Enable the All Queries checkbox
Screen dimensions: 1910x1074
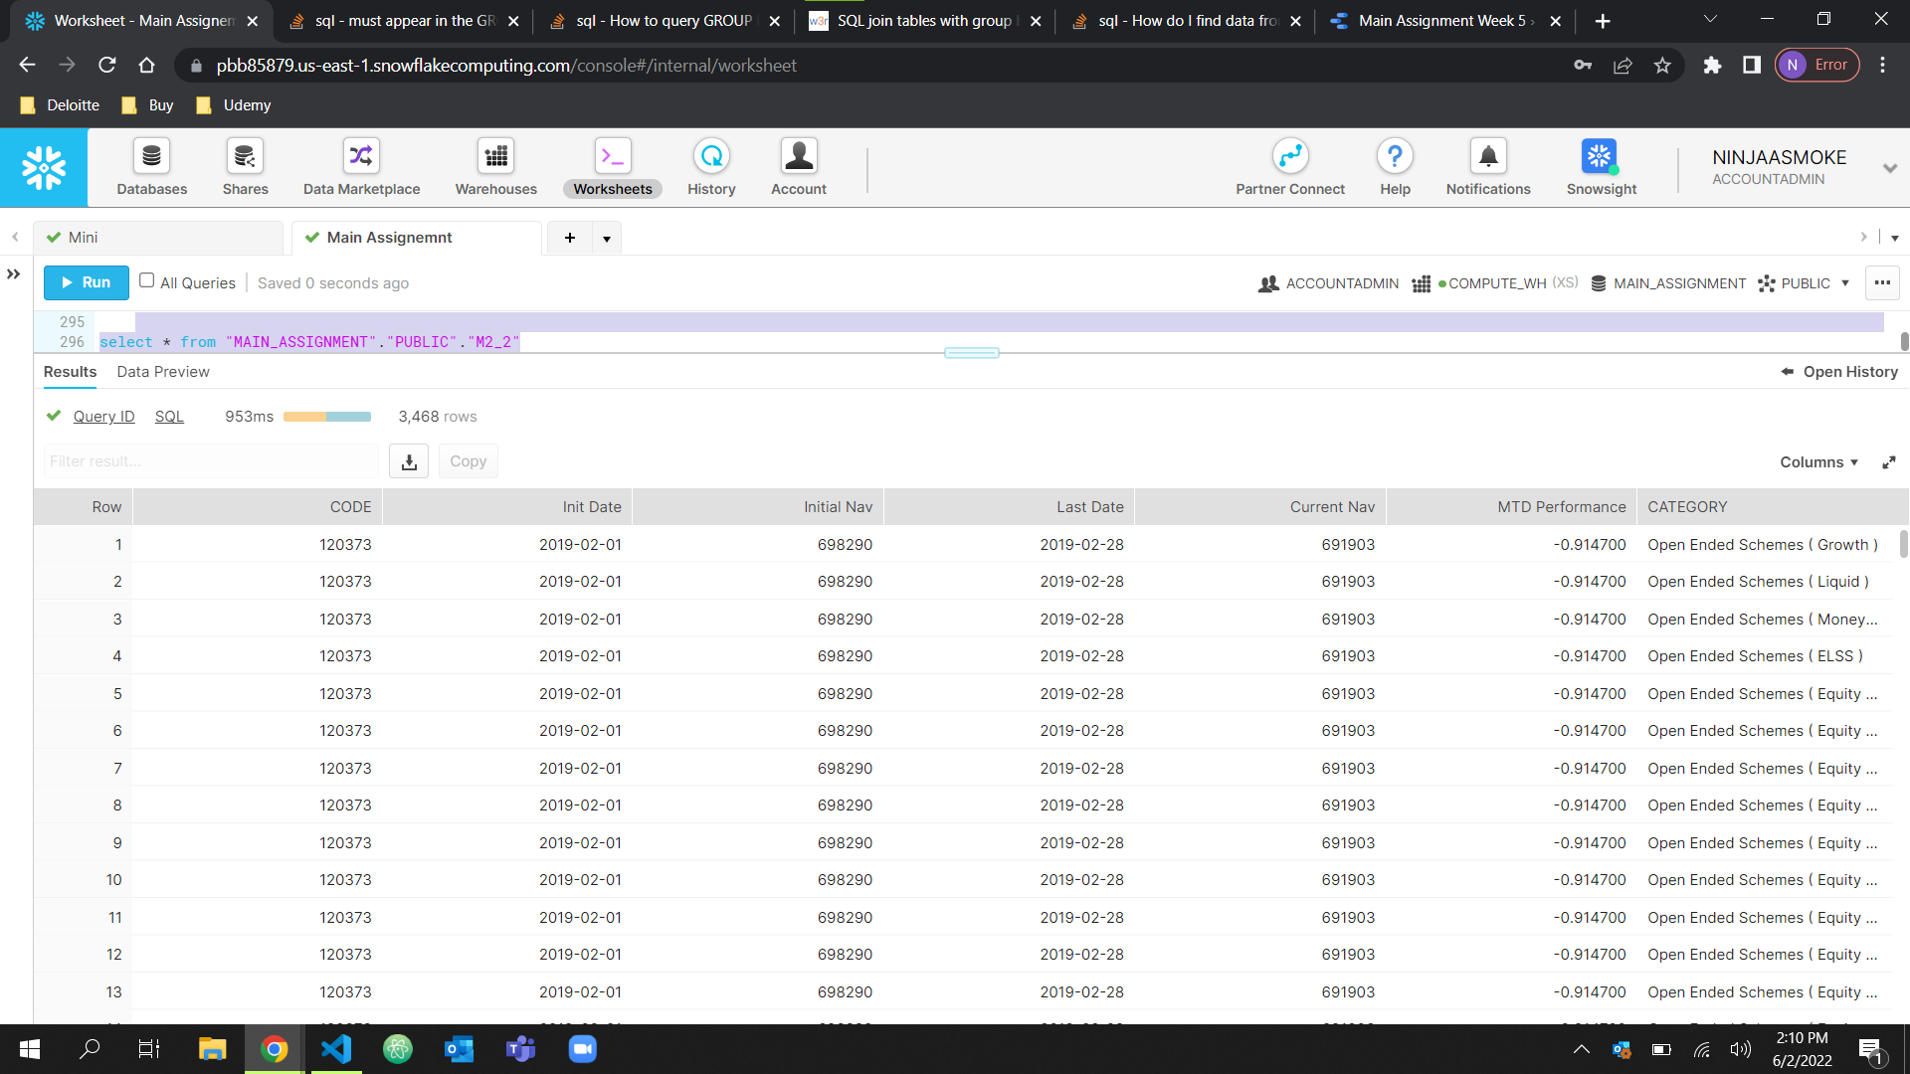(146, 281)
